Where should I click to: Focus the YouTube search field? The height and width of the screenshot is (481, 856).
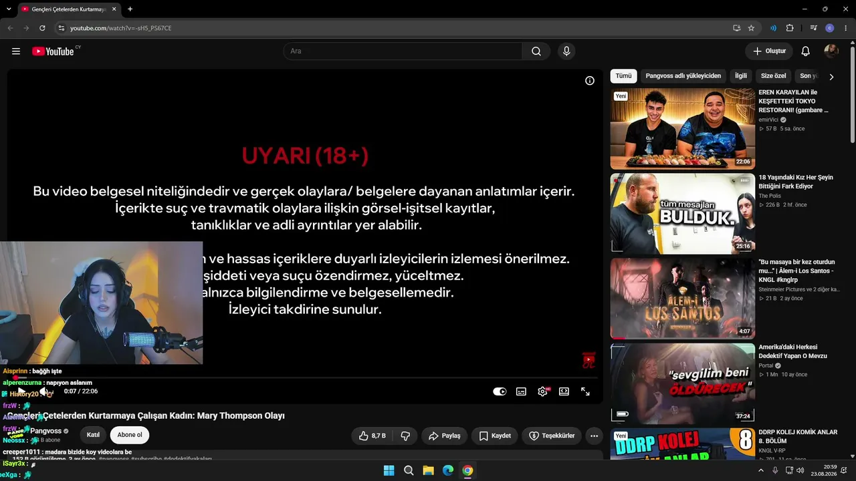coord(403,51)
